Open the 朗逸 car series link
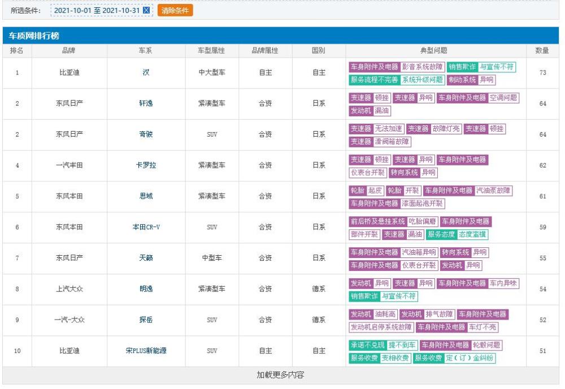Screen dimensions: 565x389 tap(146, 289)
